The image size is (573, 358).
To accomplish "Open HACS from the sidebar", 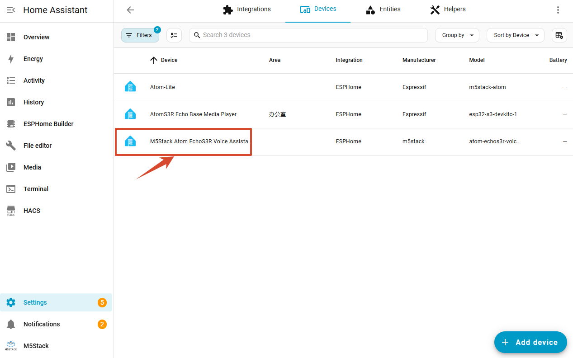I will pyautogui.click(x=32, y=211).
